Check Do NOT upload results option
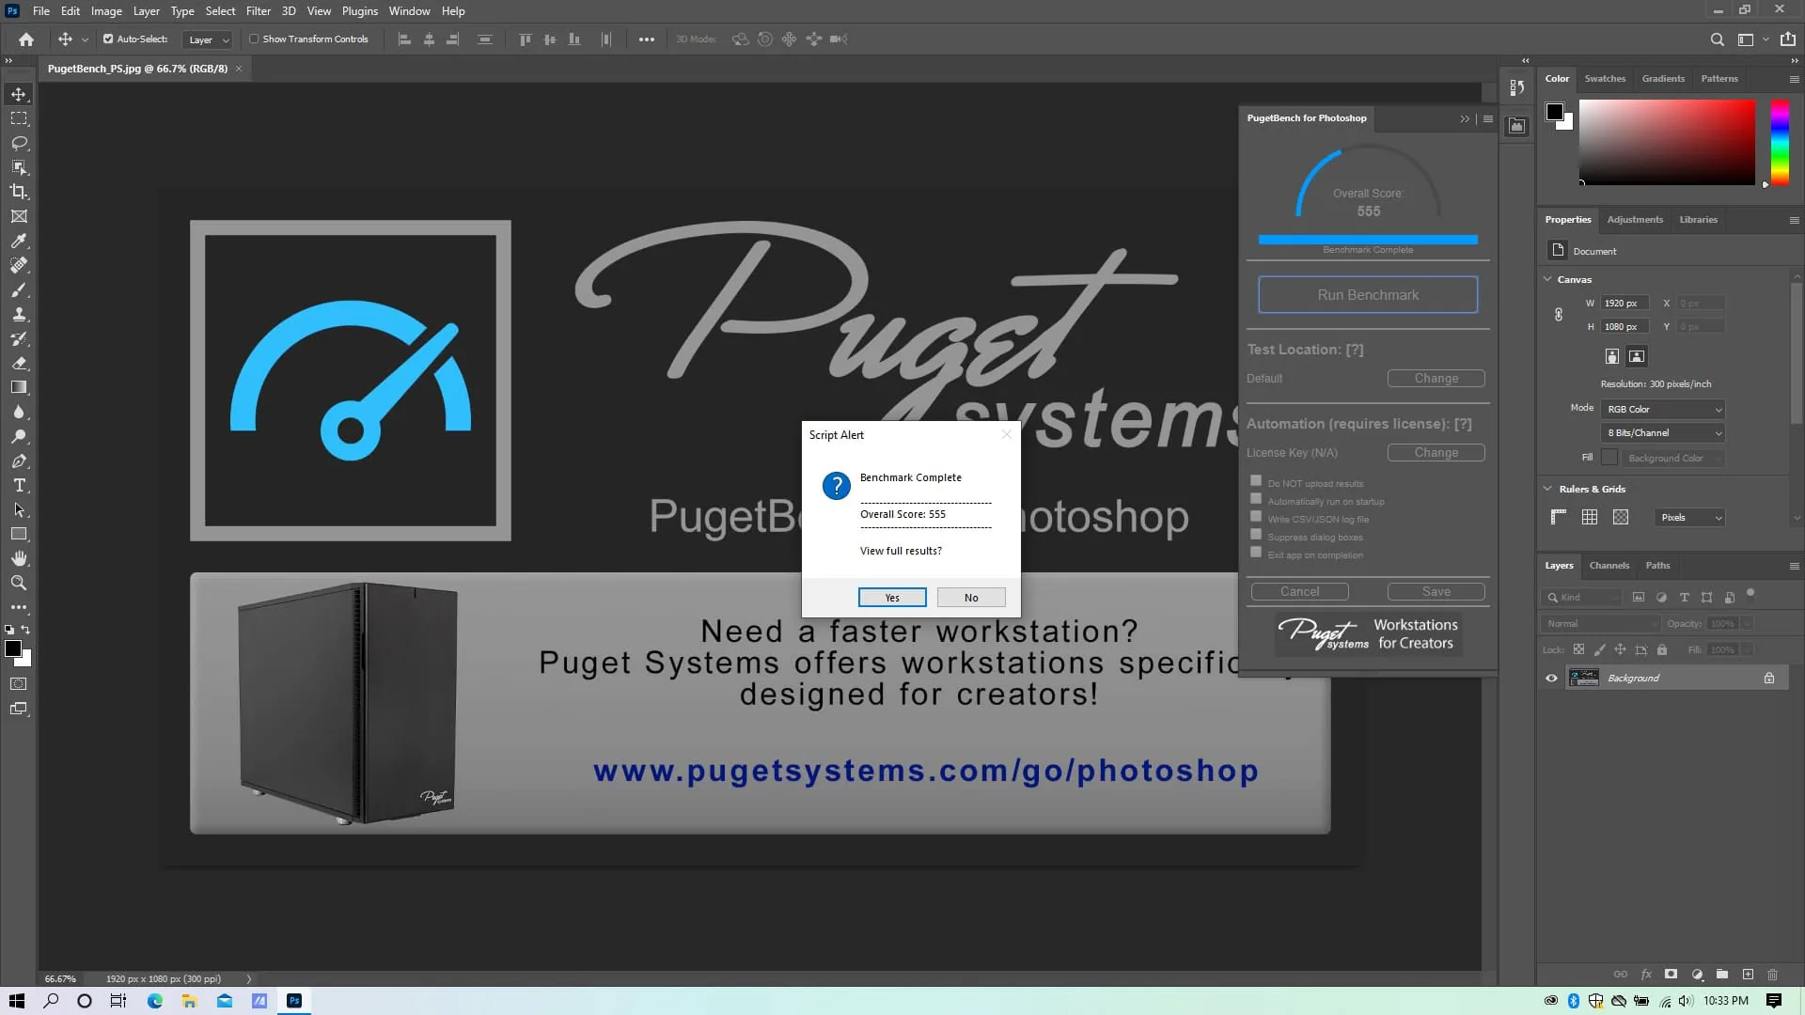 point(1256,481)
